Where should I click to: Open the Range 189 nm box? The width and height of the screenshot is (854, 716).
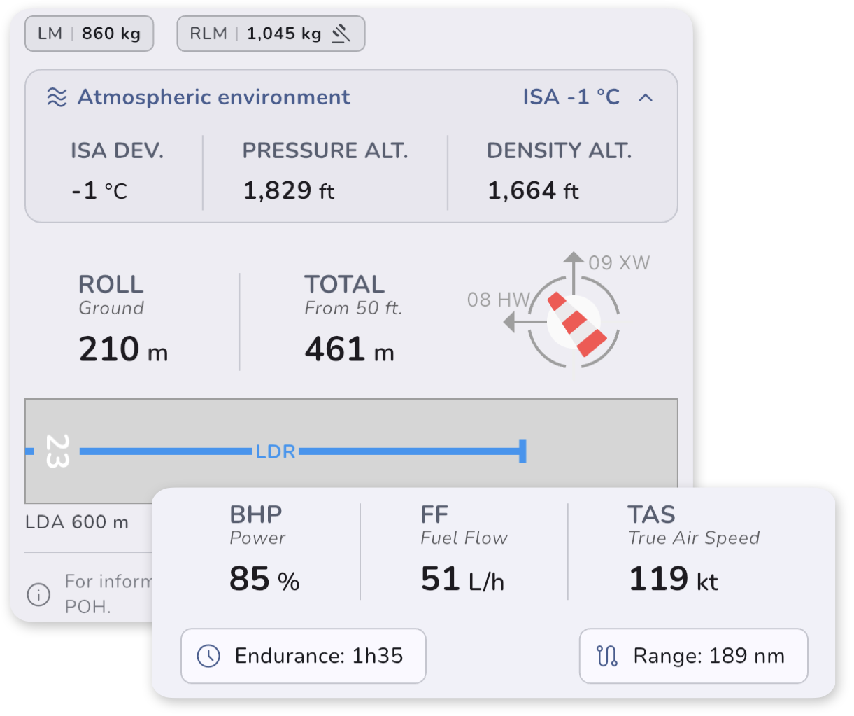coord(694,656)
